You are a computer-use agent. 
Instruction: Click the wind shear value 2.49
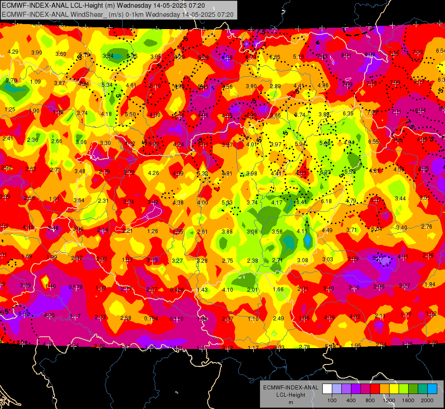278,319
